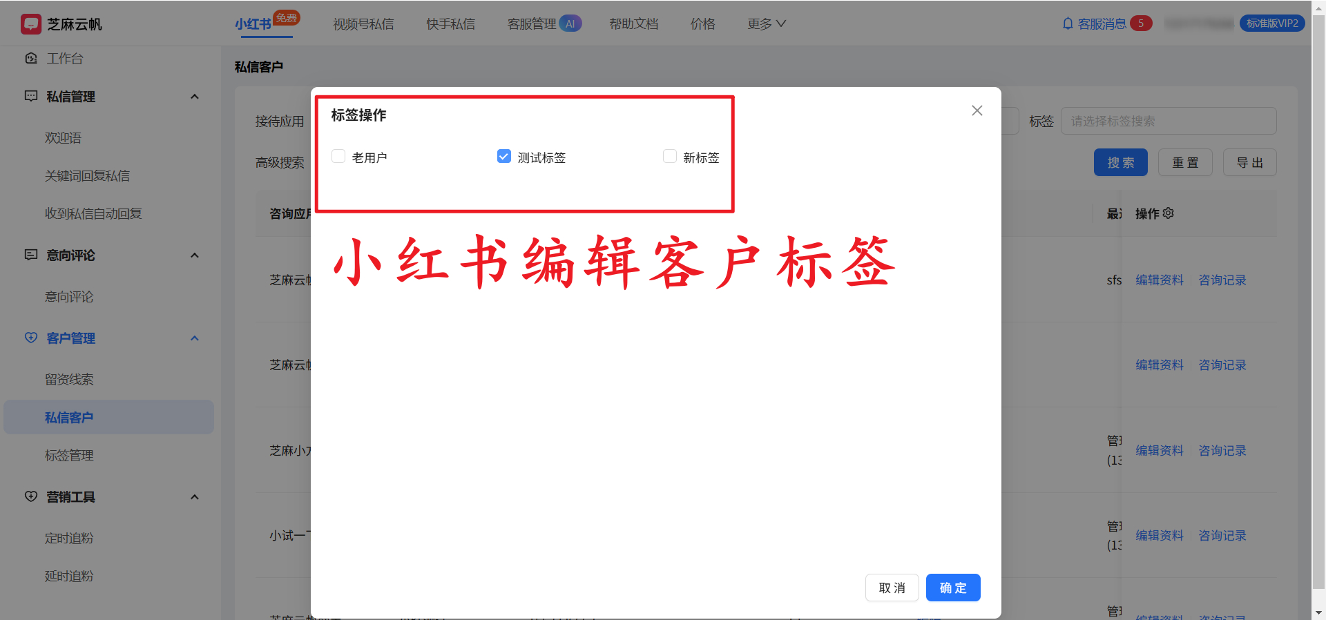Click the 导出 button
Screen dimensions: 1326x620
pos(1249,162)
